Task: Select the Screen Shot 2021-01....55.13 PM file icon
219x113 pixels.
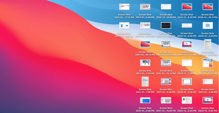Action: (x=145, y=44)
